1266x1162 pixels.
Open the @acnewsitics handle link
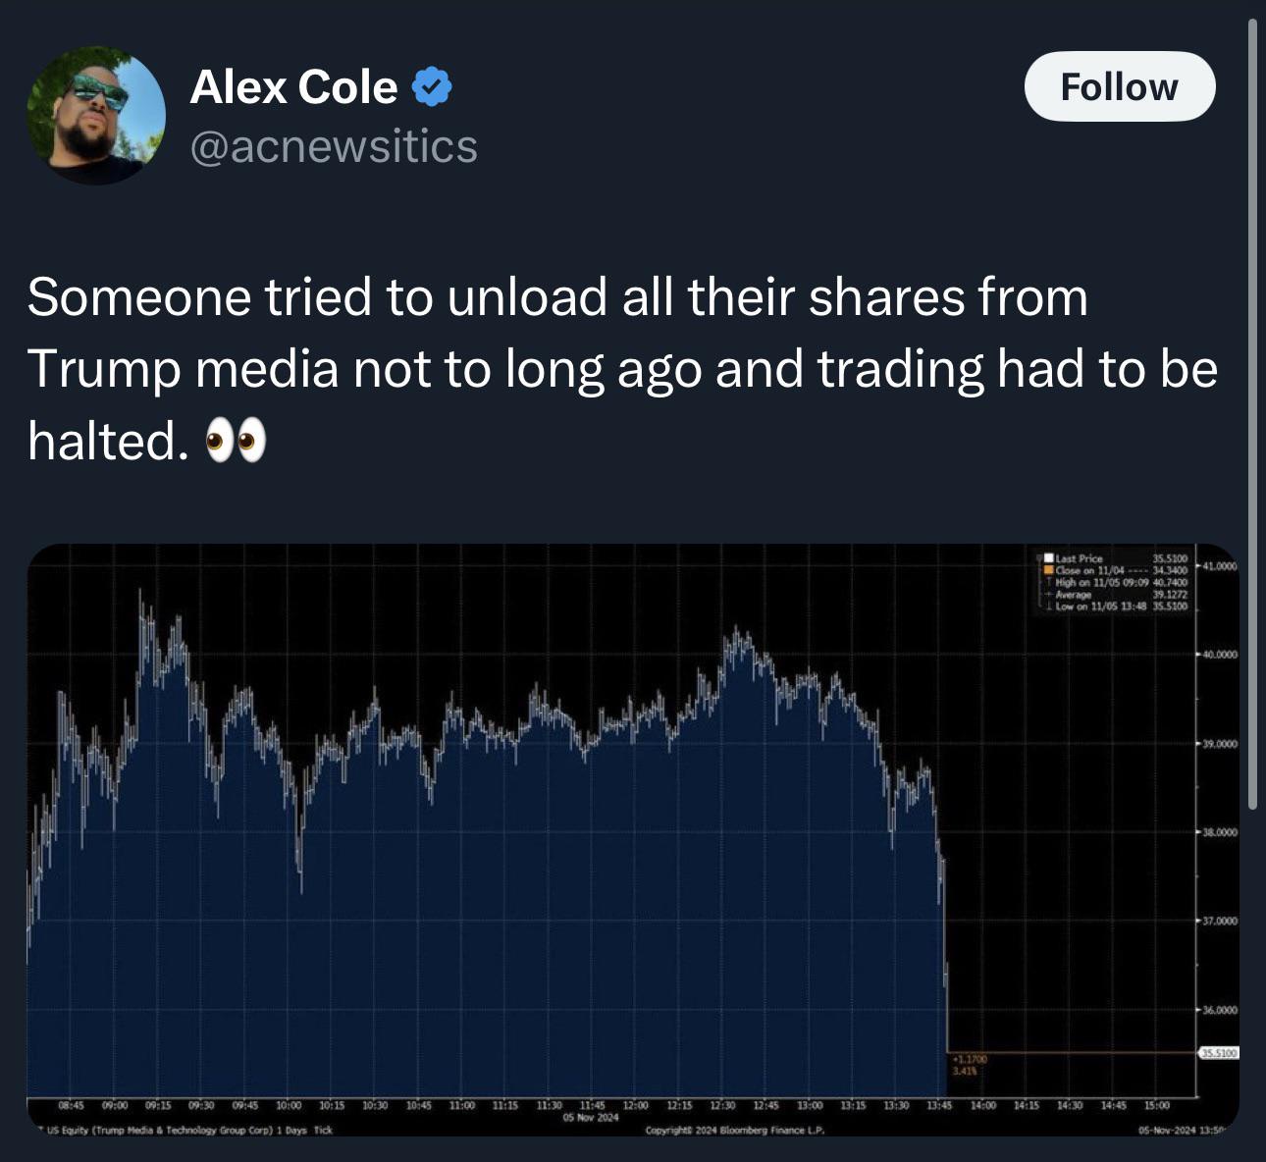coord(334,146)
